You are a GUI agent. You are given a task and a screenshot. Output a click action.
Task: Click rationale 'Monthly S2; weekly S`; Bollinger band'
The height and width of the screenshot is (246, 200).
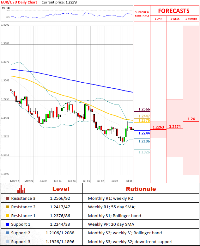click(125, 233)
